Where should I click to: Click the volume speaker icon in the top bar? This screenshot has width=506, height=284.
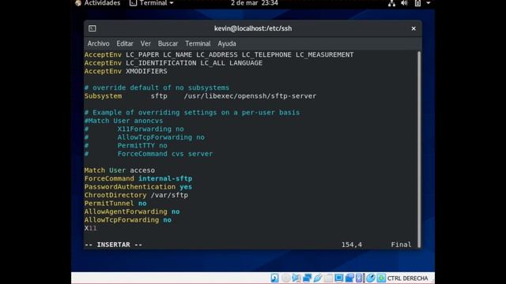pos(404,3)
